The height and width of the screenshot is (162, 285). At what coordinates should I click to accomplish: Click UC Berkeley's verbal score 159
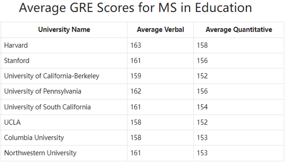click(136, 76)
